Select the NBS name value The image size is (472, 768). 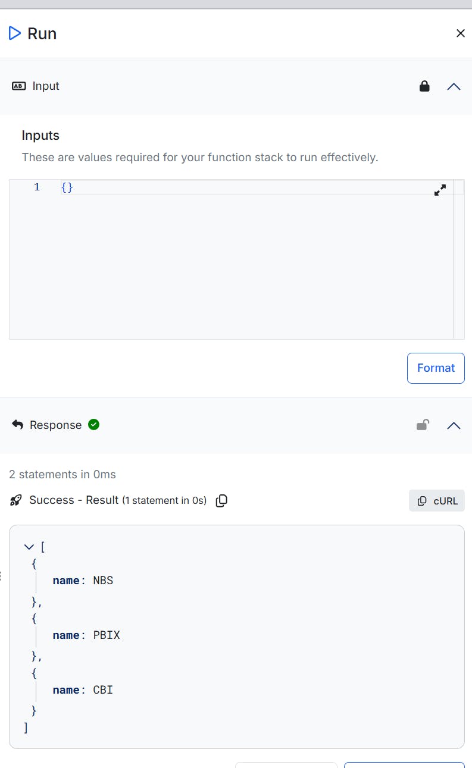click(103, 581)
